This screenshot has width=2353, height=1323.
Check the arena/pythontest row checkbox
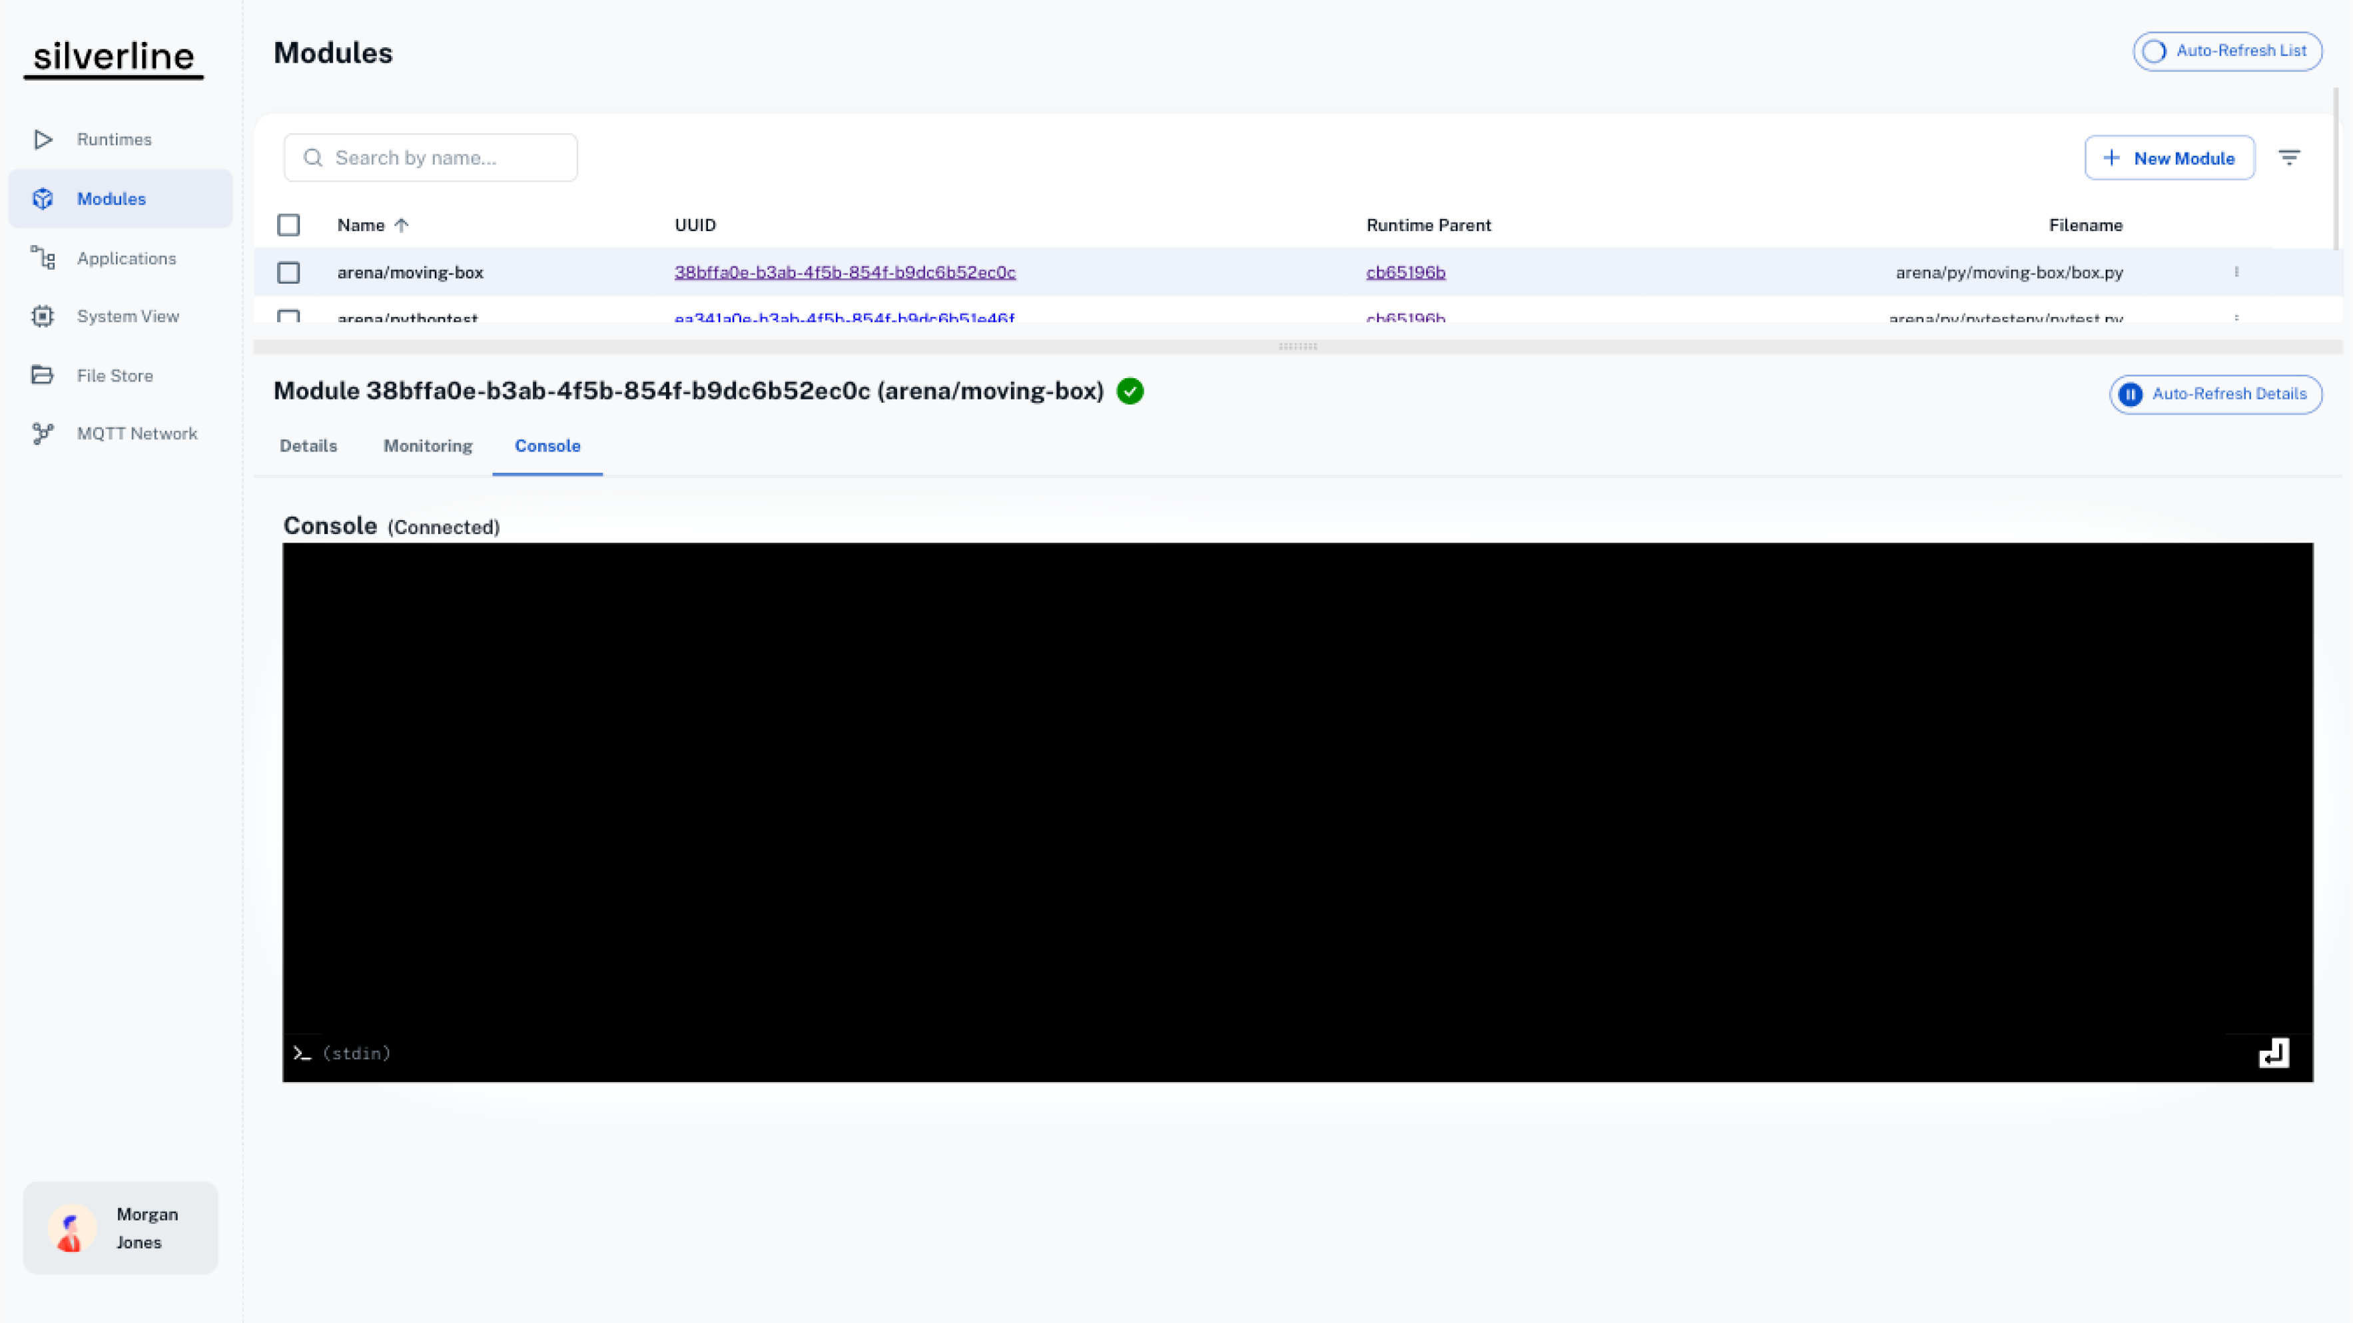click(288, 317)
